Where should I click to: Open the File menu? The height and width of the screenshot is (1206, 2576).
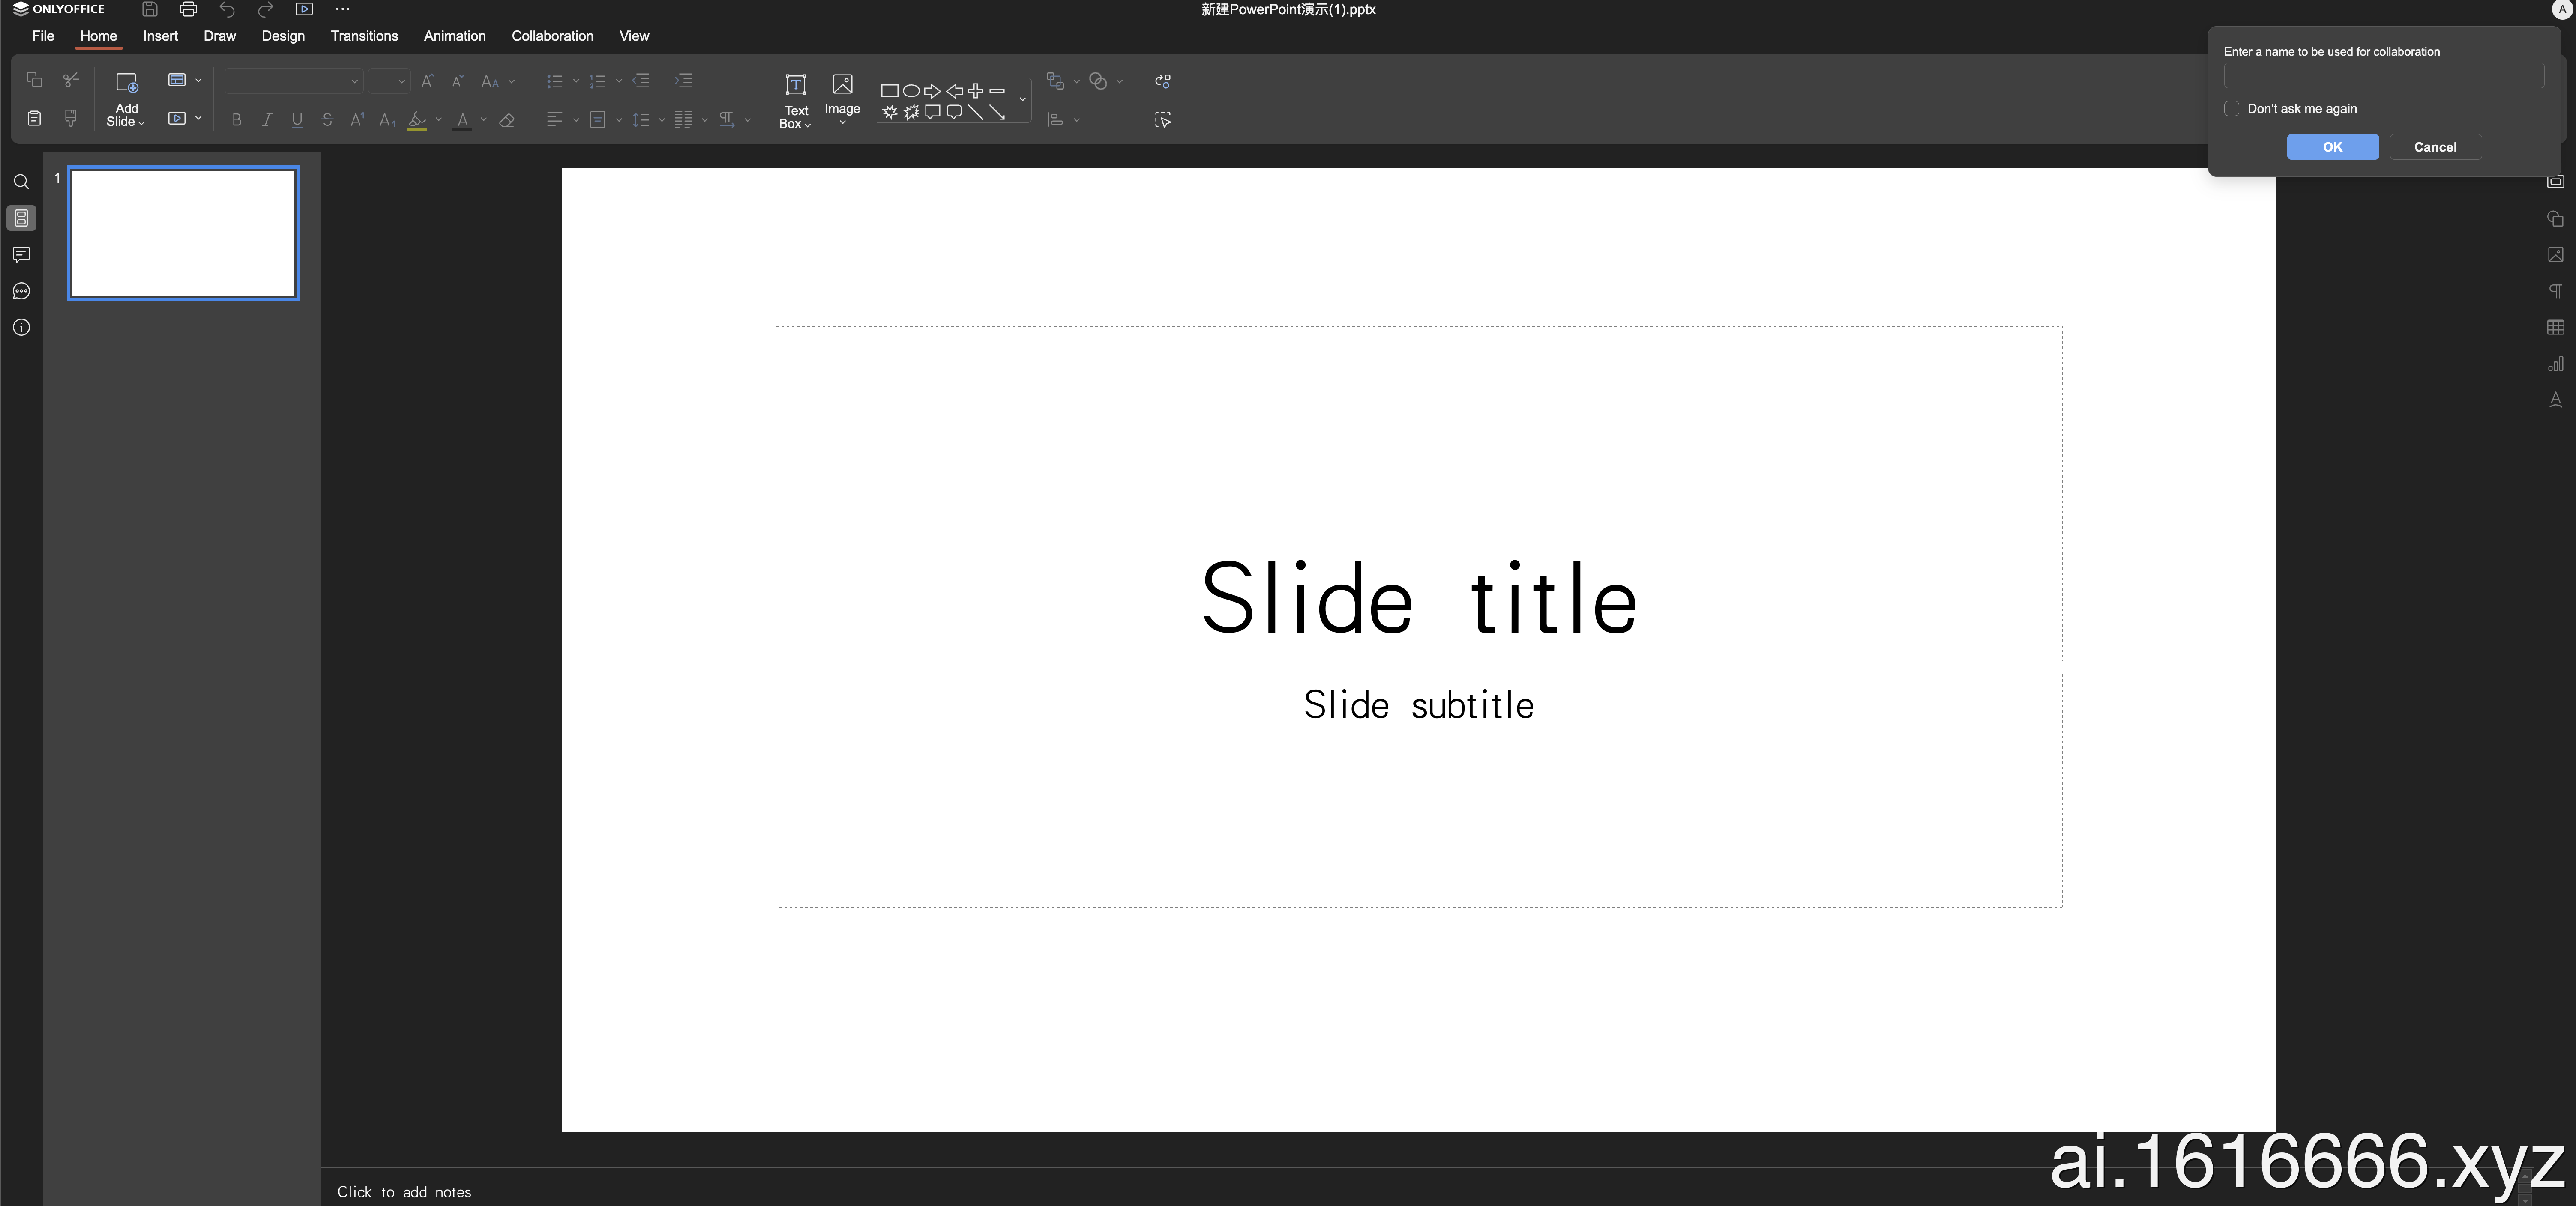(43, 36)
